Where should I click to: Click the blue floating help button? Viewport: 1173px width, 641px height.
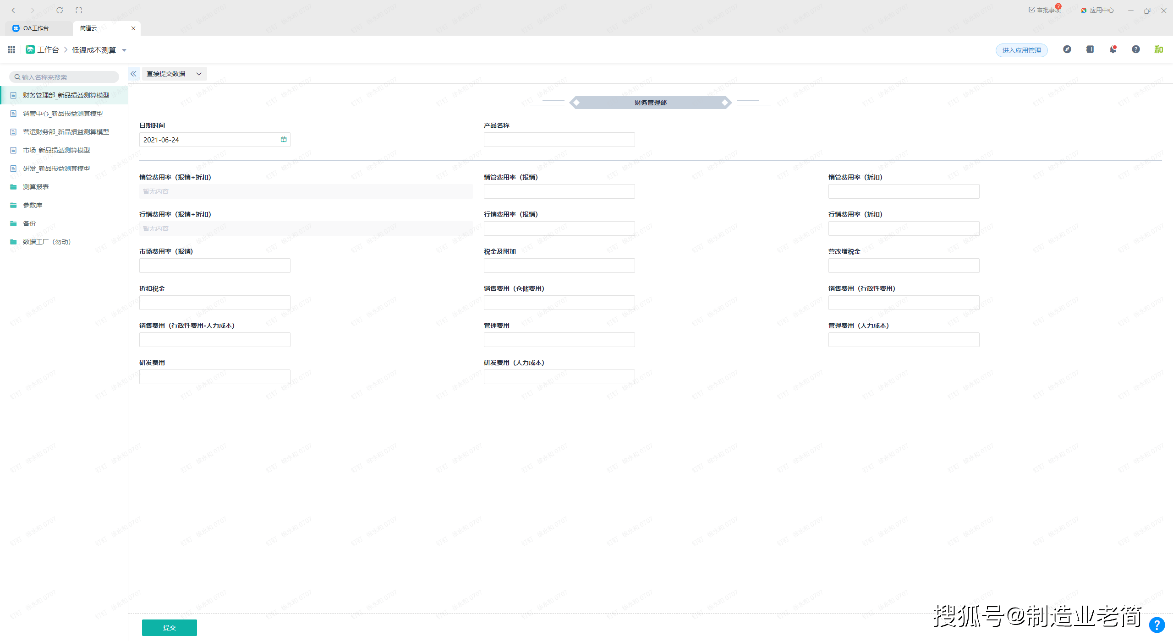click(1157, 625)
